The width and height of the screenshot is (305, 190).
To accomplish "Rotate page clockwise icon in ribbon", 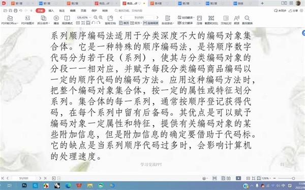I will click(99, 23).
